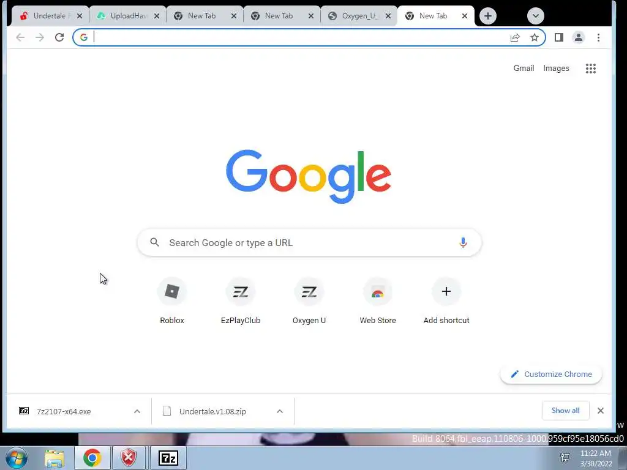The image size is (627, 470).
Task: Open the profile avatar menu
Action: pyautogui.click(x=579, y=37)
